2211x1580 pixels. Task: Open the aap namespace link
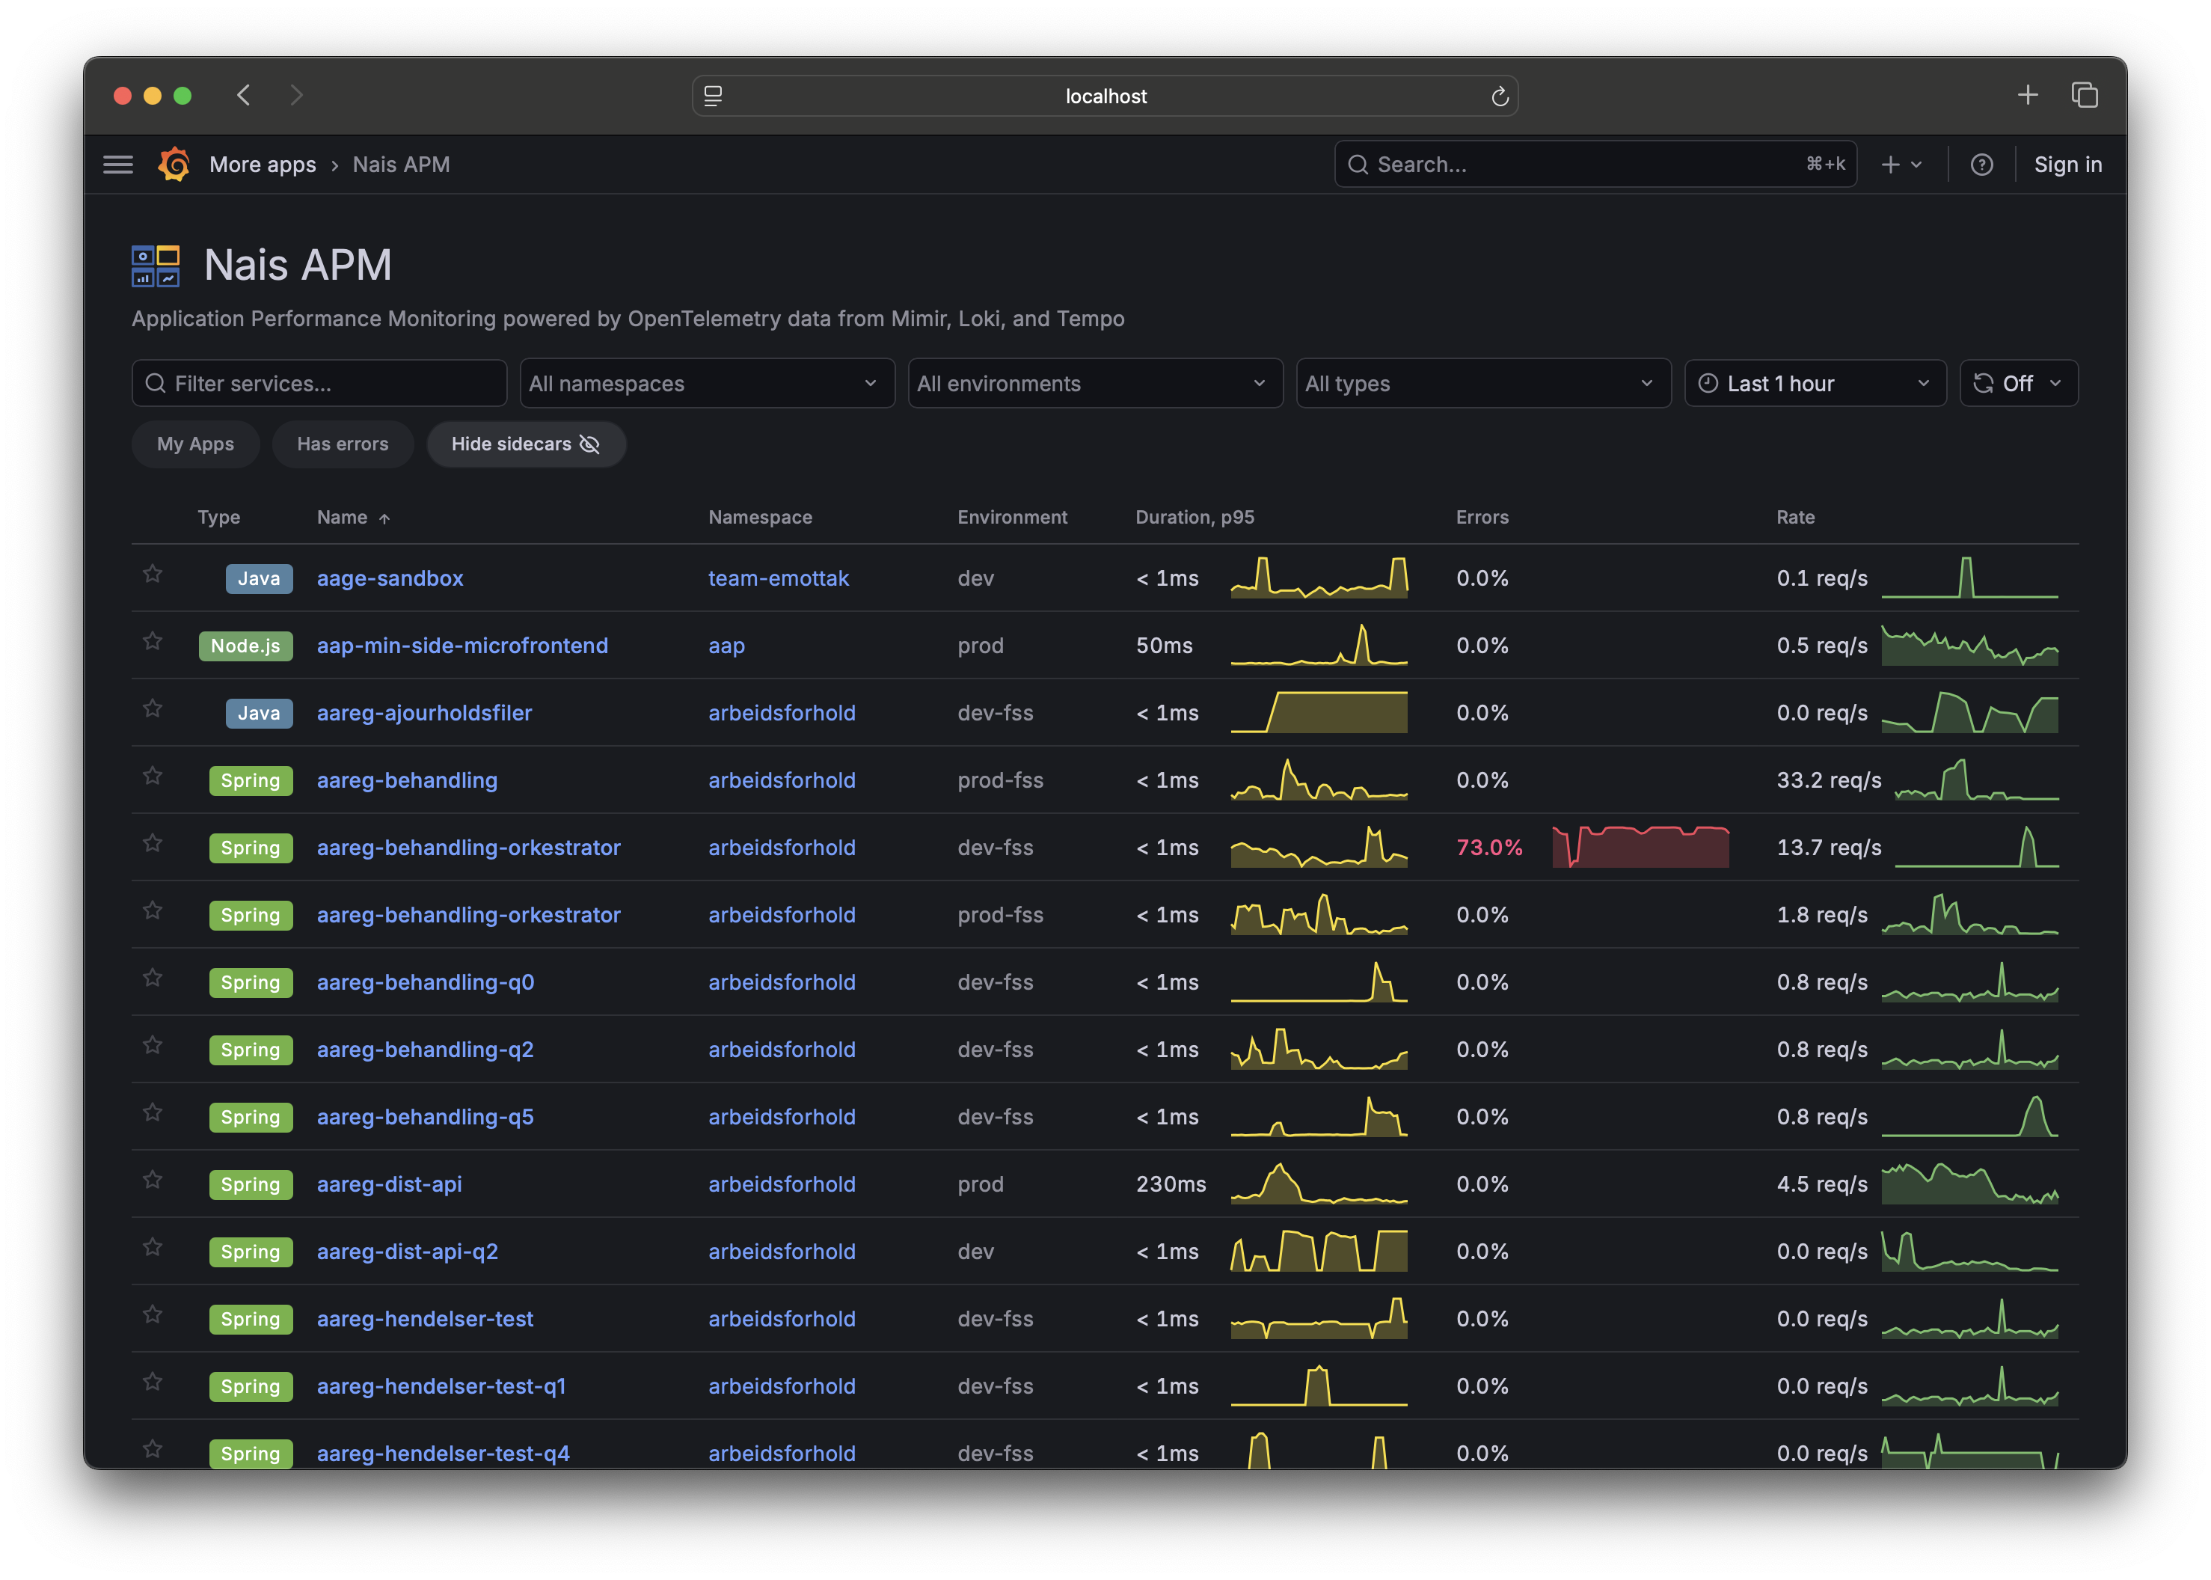coord(726,645)
